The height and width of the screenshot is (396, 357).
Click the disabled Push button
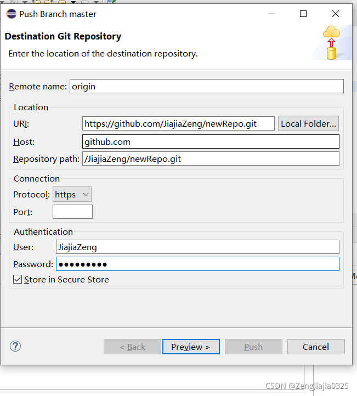253,347
